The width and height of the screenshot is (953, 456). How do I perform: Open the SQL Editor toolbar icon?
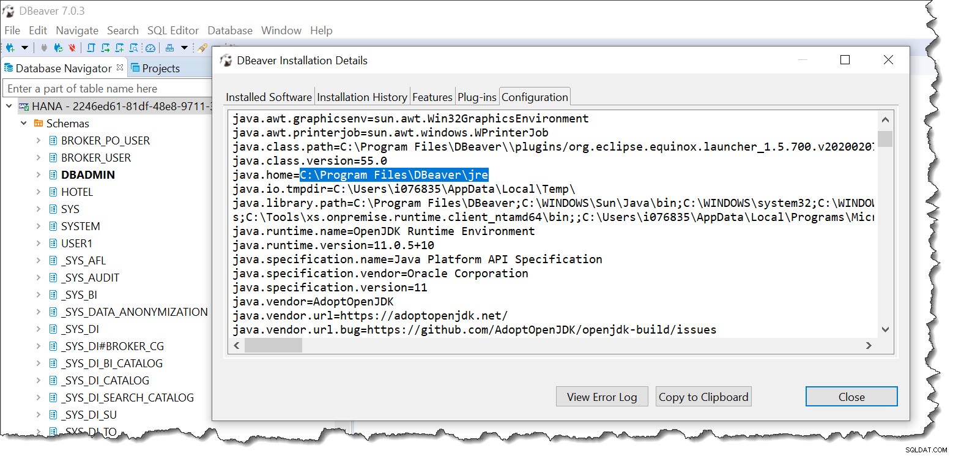[x=91, y=48]
